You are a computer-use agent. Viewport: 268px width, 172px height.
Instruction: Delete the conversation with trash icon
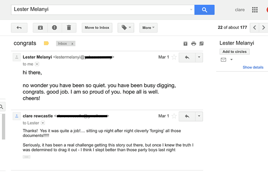[69, 28]
